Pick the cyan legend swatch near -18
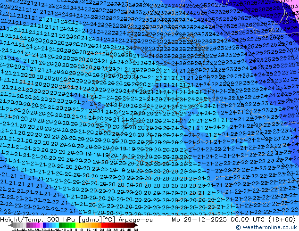Image resolution: width=299 pixels, height=231 pixels. tap(57, 225)
